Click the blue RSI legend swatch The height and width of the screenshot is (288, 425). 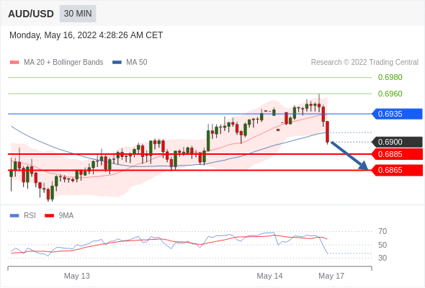(14, 216)
